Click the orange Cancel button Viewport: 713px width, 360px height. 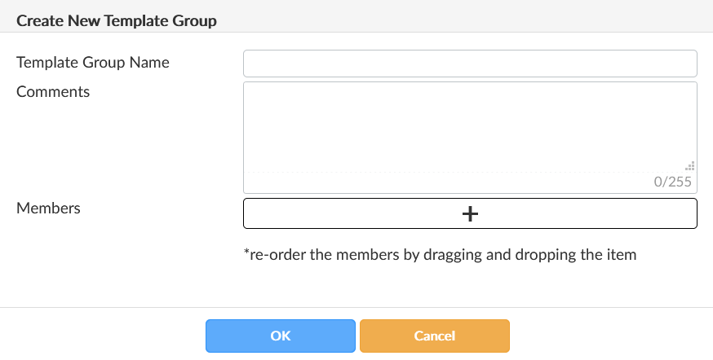[x=434, y=336]
